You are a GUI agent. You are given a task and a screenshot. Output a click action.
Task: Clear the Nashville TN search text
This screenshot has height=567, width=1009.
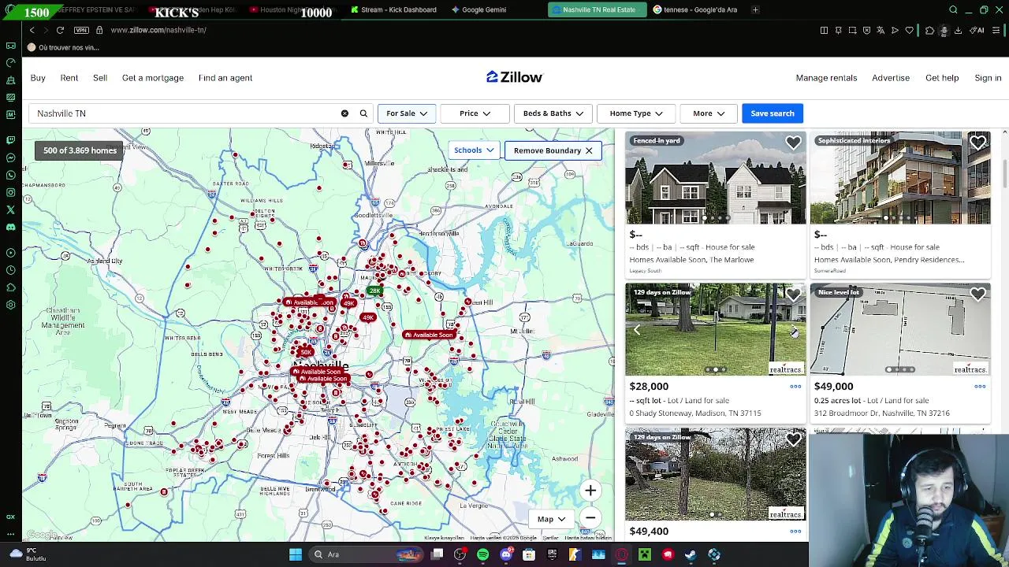344,113
